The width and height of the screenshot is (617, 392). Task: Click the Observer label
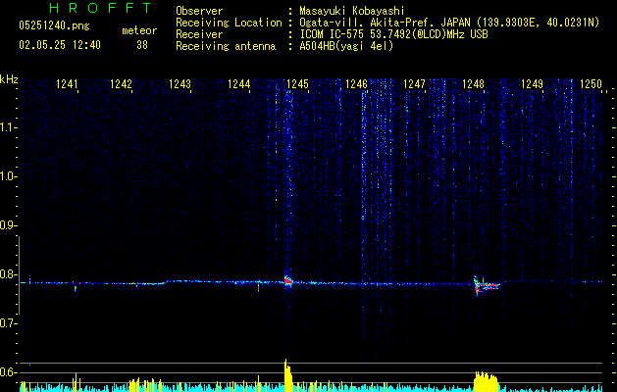(x=199, y=11)
